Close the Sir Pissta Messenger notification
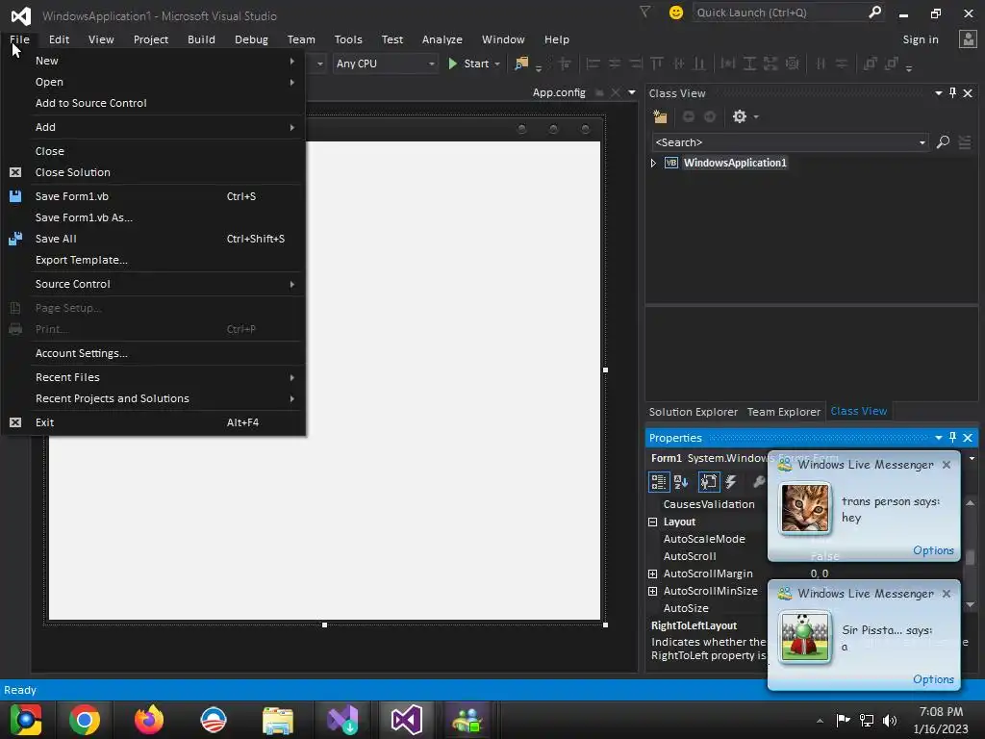This screenshot has width=985, height=739. click(947, 593)
